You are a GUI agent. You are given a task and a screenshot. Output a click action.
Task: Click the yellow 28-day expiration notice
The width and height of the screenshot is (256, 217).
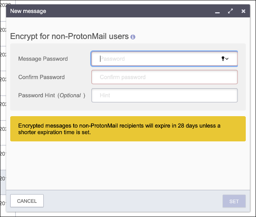click(128, 129)
